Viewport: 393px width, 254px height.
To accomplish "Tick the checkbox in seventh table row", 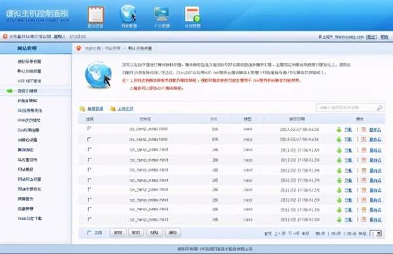I will tap(90, 190).
